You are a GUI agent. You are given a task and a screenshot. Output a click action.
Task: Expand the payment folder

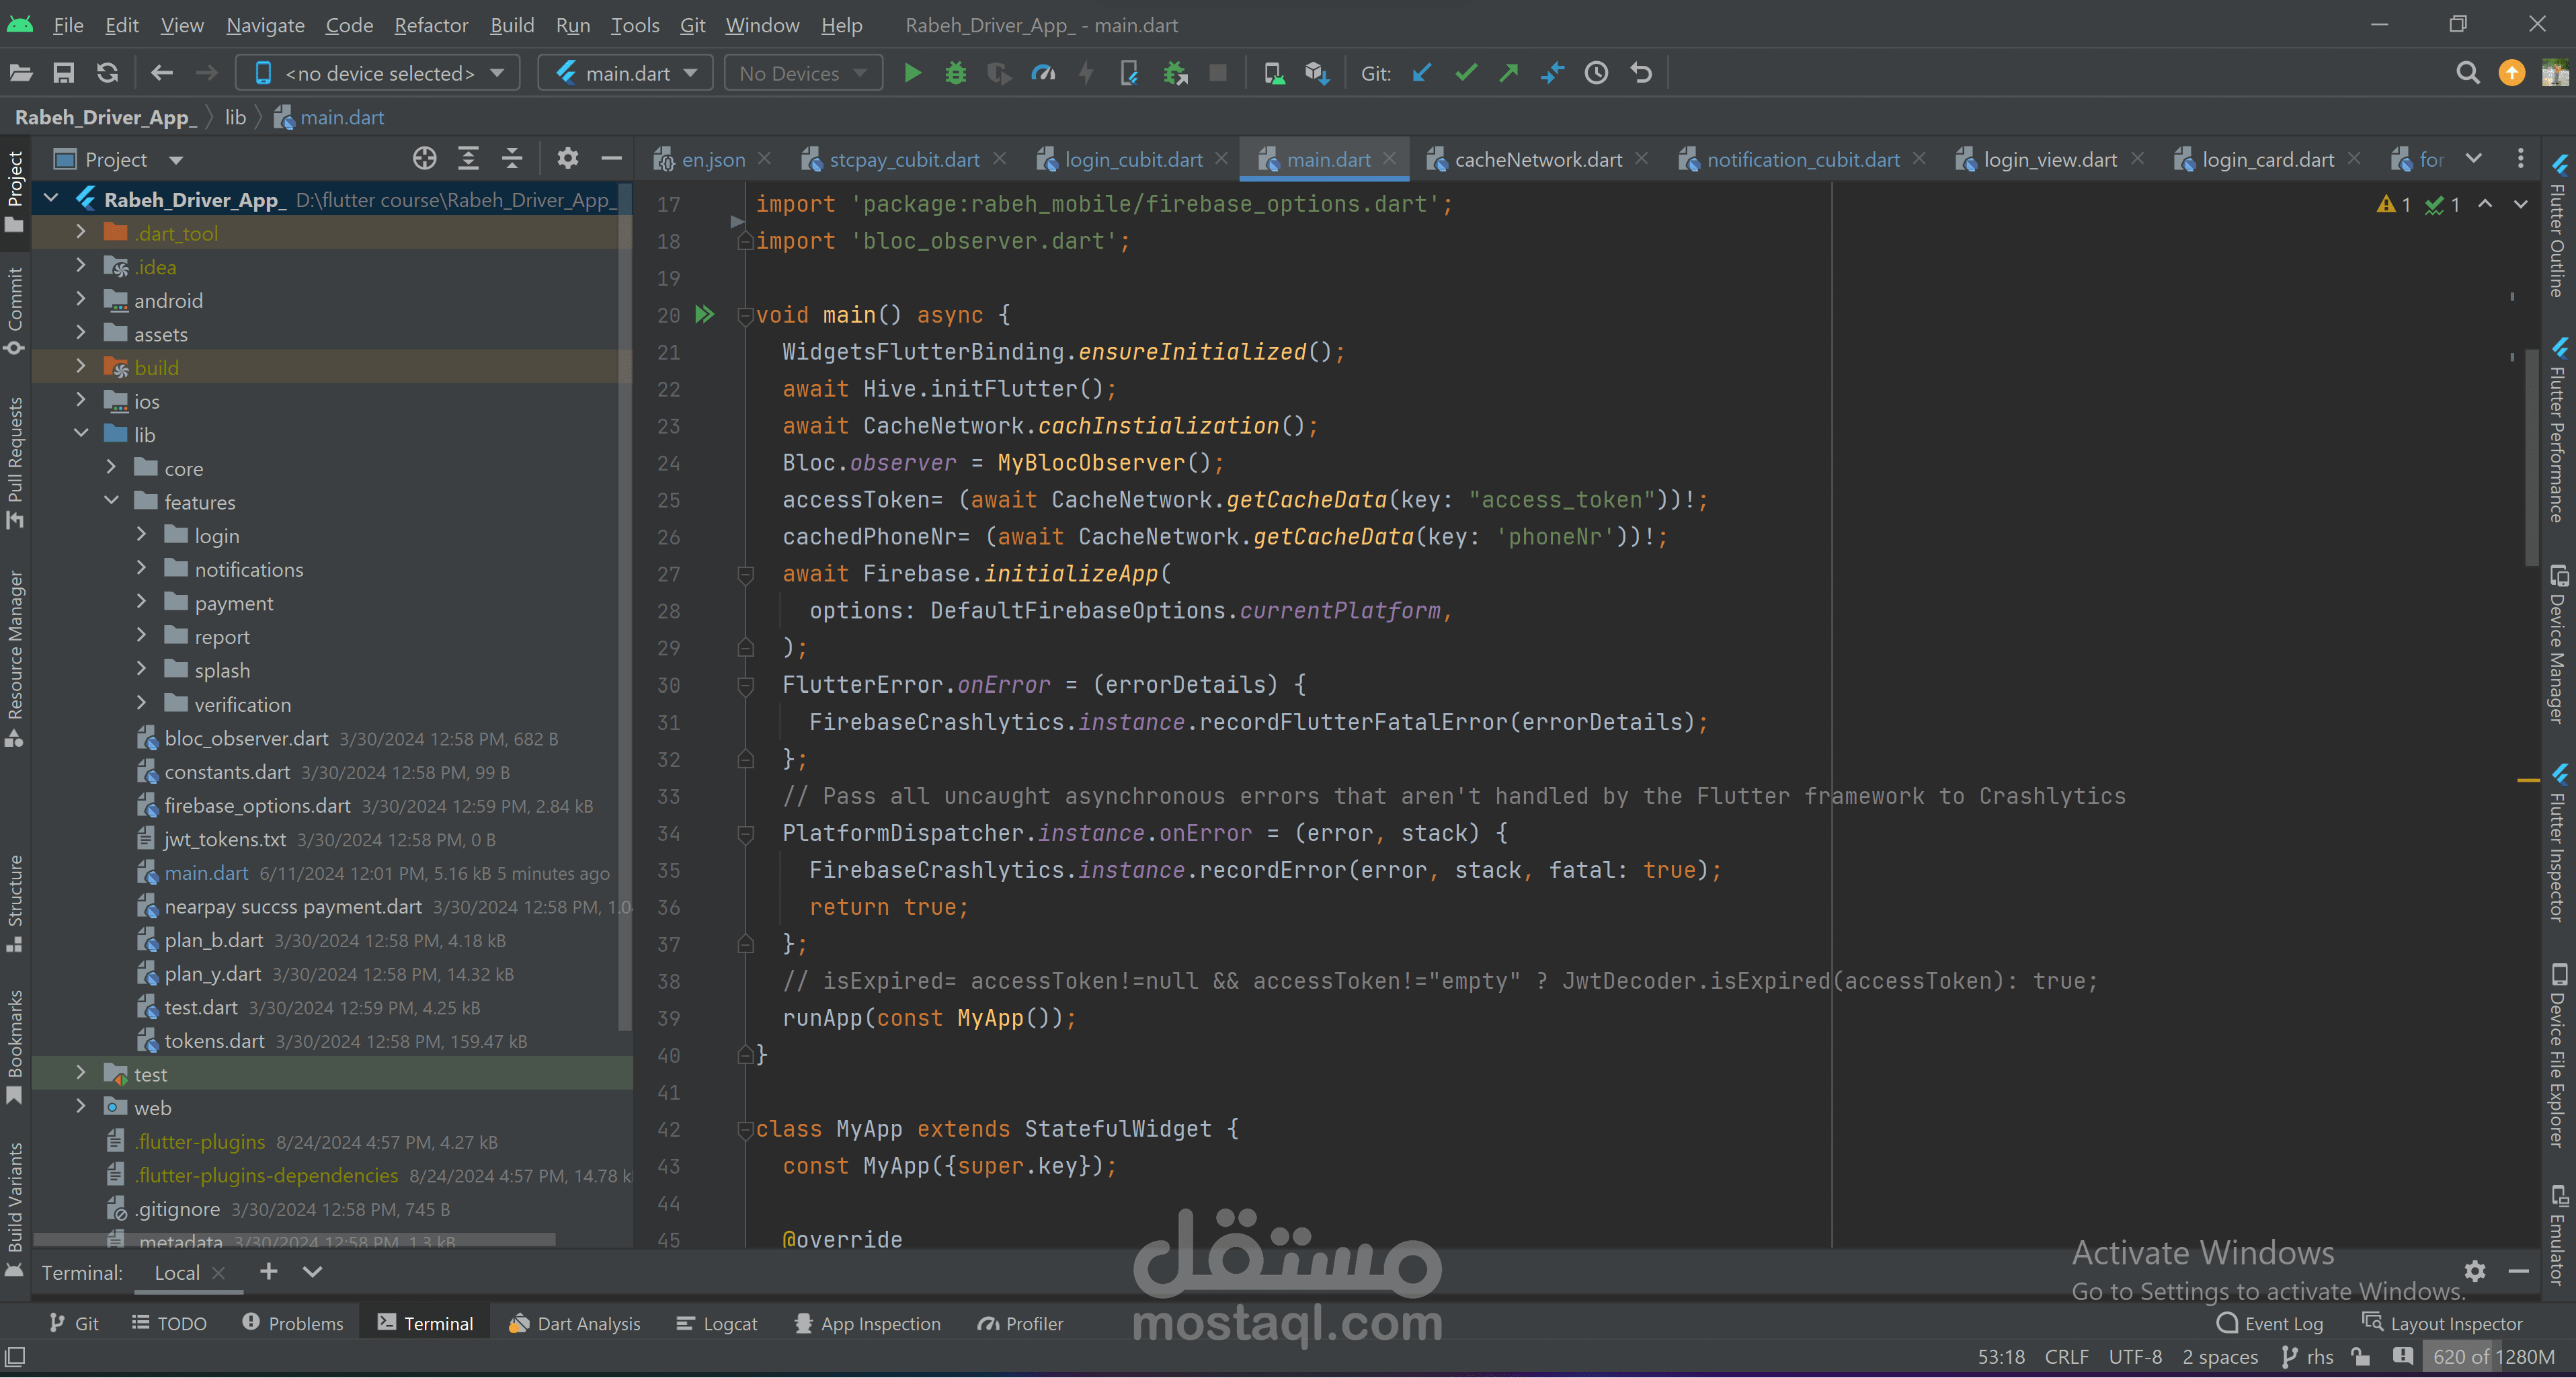click(x=141, y=603)
